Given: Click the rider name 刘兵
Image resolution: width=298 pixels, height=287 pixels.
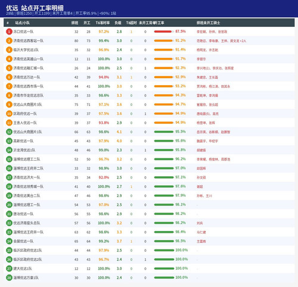Looking at the screenshot, I should click(x=200, y=223).
